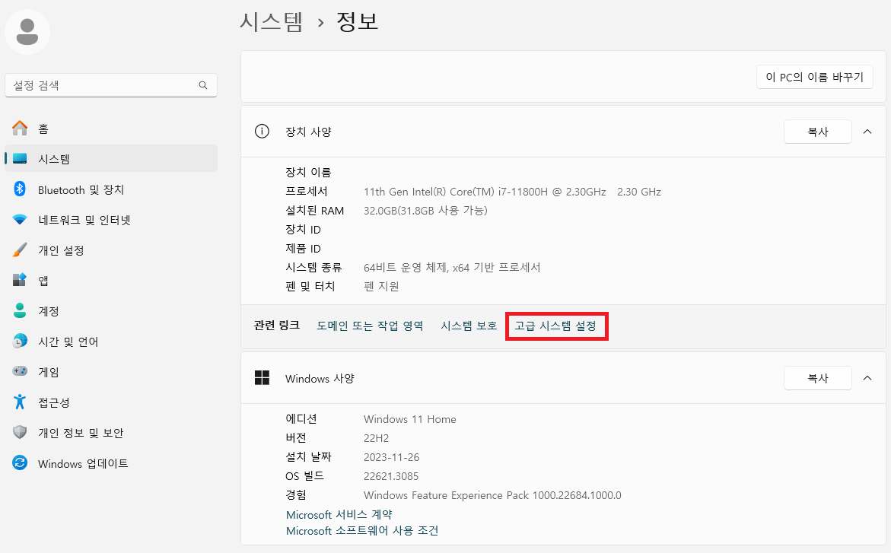The image size is (891, 553).
Task: Click 시스템 in the breadcrumb title
Action: 271,21
